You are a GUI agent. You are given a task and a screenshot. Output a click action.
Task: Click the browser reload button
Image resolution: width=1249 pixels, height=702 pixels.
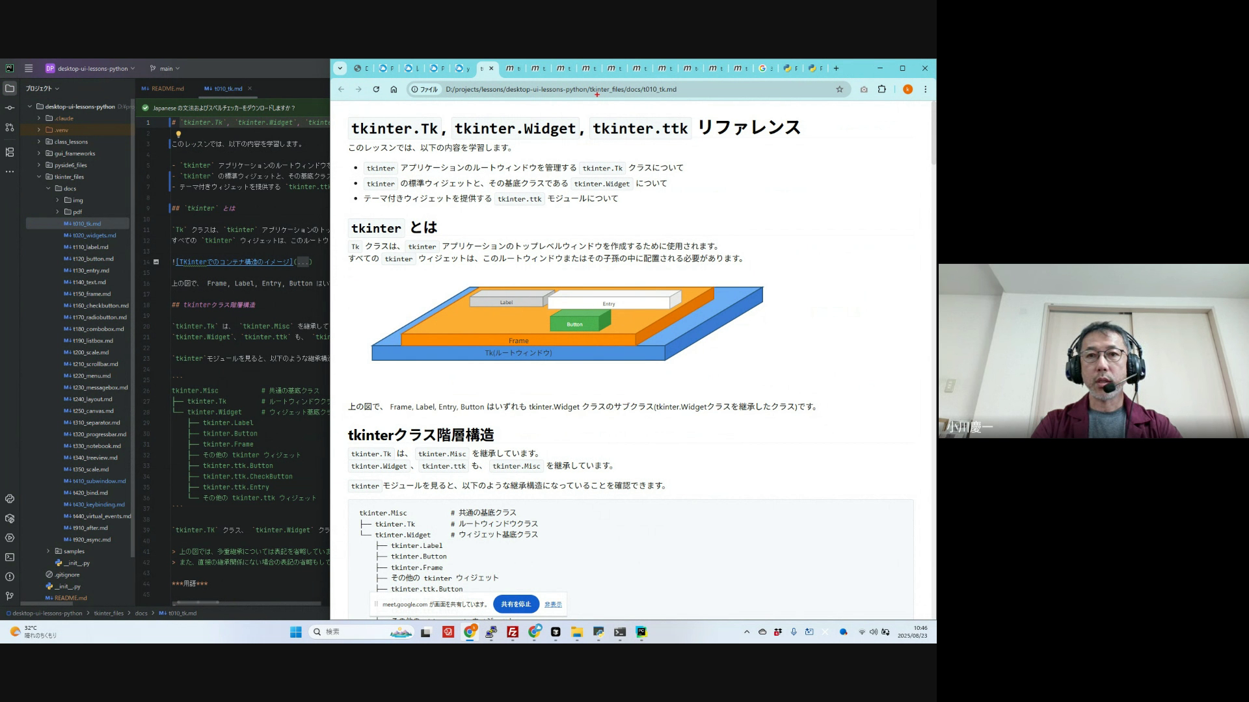tap(376, 89)
